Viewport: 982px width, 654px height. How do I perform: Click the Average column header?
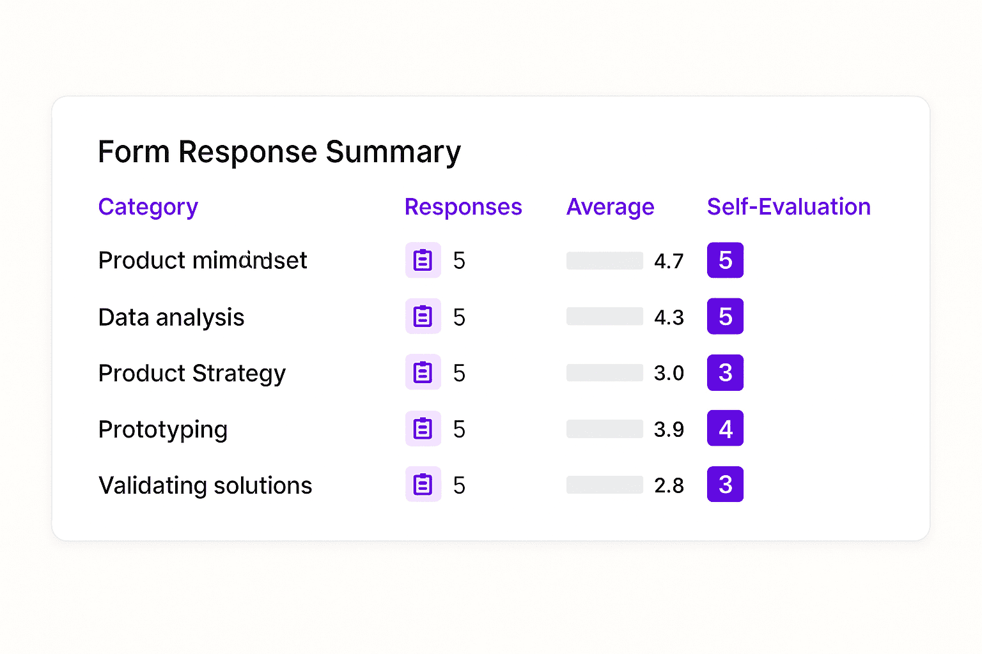coord(610,207)
